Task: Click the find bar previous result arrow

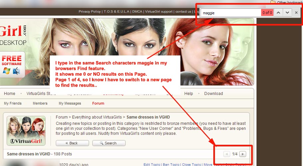Action: 279,13
